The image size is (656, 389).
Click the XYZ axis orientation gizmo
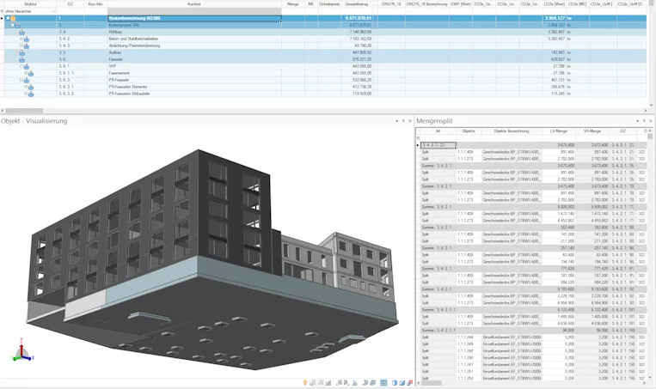point(21,350)
